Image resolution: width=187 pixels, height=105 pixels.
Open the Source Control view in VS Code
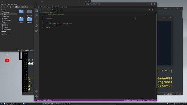[x=37, y=21]
